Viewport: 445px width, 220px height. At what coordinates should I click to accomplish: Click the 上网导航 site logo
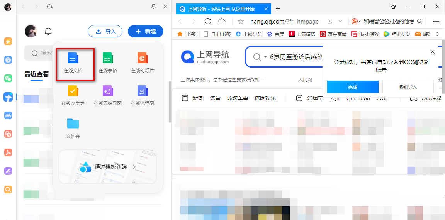(x=205, y=57)
